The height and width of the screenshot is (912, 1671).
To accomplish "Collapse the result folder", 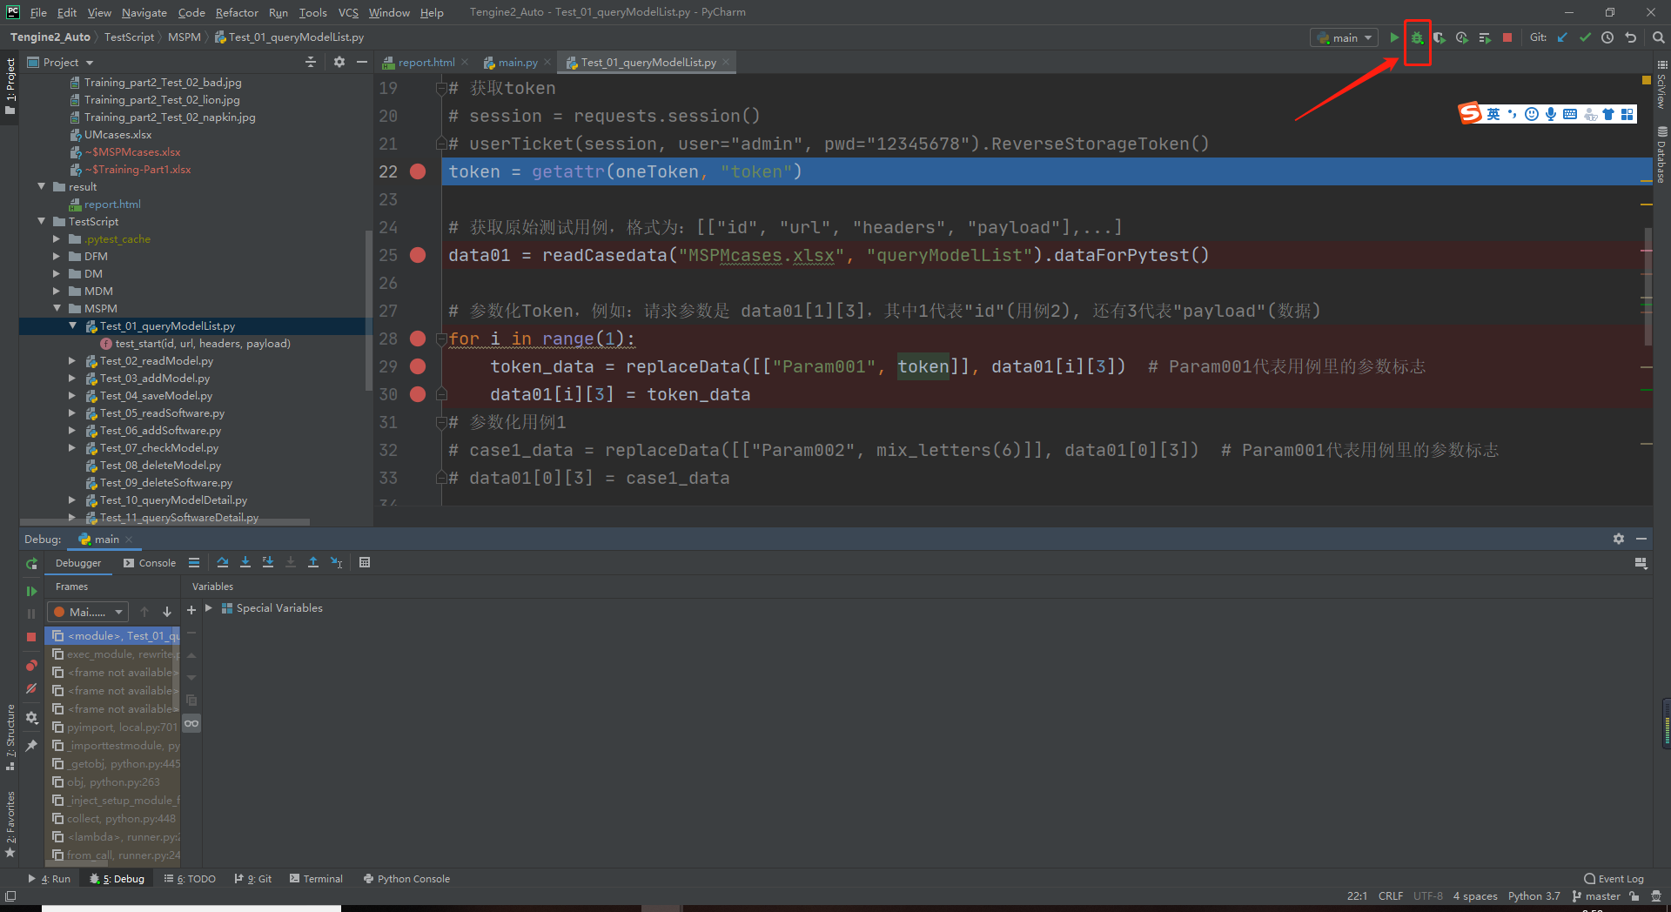I will (41, 186).
